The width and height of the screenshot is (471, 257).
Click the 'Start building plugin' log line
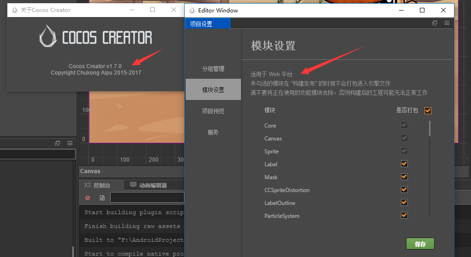click(x=134, y=212)
